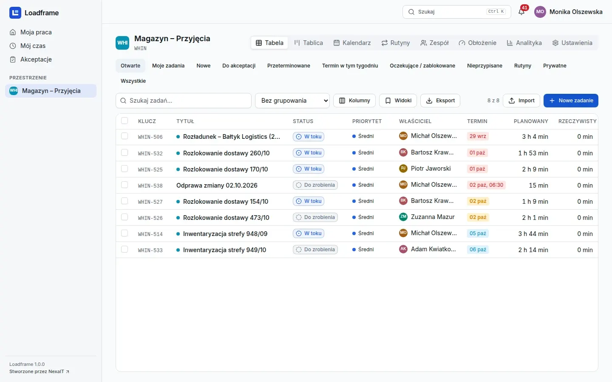
Task: Click the Eksport button
Action: coord(440,101)
